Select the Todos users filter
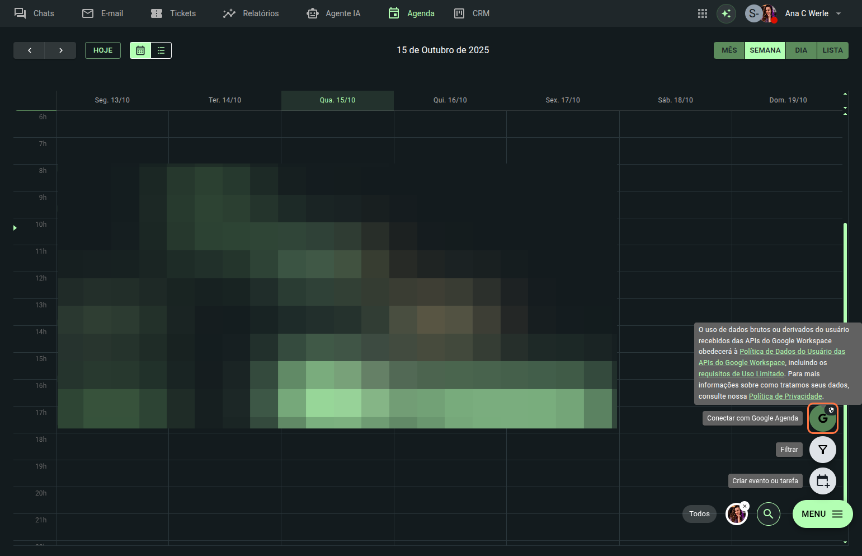The width and height of the screenshot is (862, 556). pyautogui.click(x=699, y=514)
